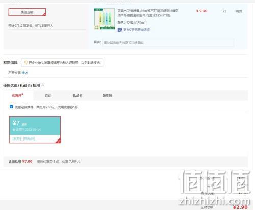Click the 支持7天无理由退货 link
255x210 pixels.
137,30
